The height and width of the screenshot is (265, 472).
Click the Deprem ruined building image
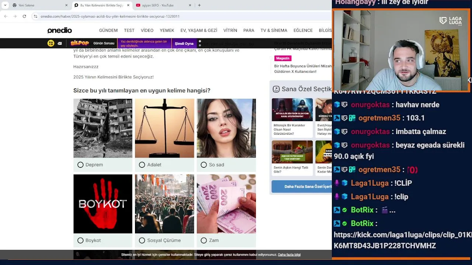103,128
